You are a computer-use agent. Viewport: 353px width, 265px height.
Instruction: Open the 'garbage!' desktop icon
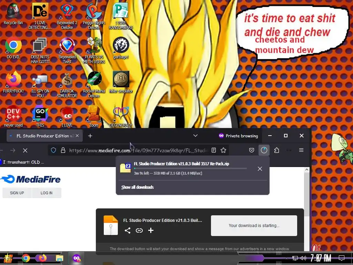121,48
